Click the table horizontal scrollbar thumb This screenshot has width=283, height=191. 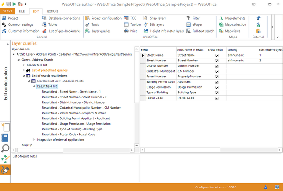[x=182, y=150]
